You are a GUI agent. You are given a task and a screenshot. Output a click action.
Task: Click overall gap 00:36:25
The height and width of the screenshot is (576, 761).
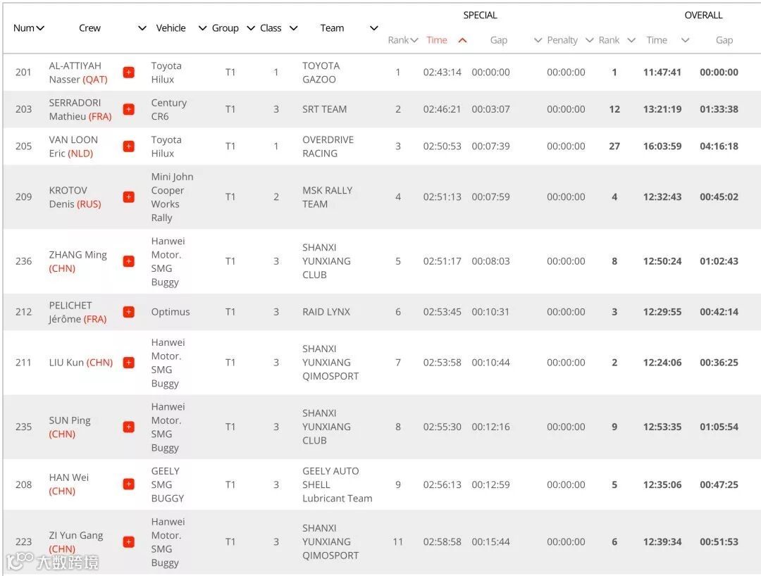719,362
